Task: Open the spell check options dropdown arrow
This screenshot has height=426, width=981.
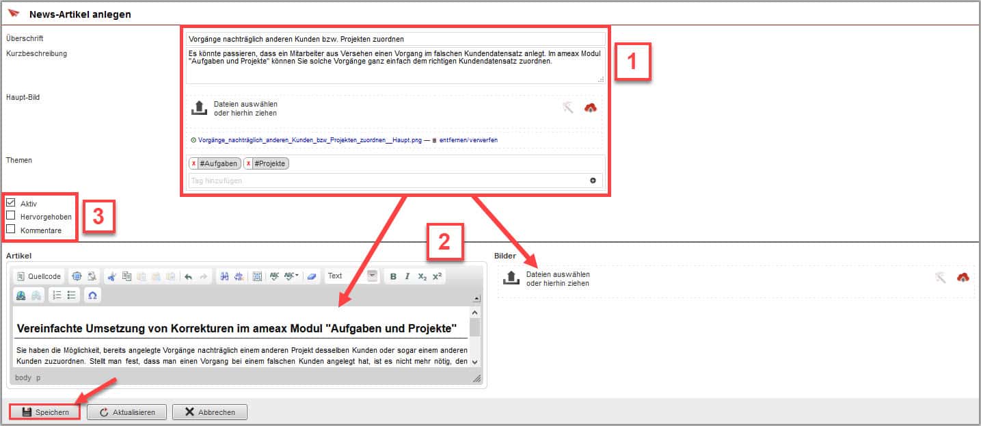Action: coord(297,276)
